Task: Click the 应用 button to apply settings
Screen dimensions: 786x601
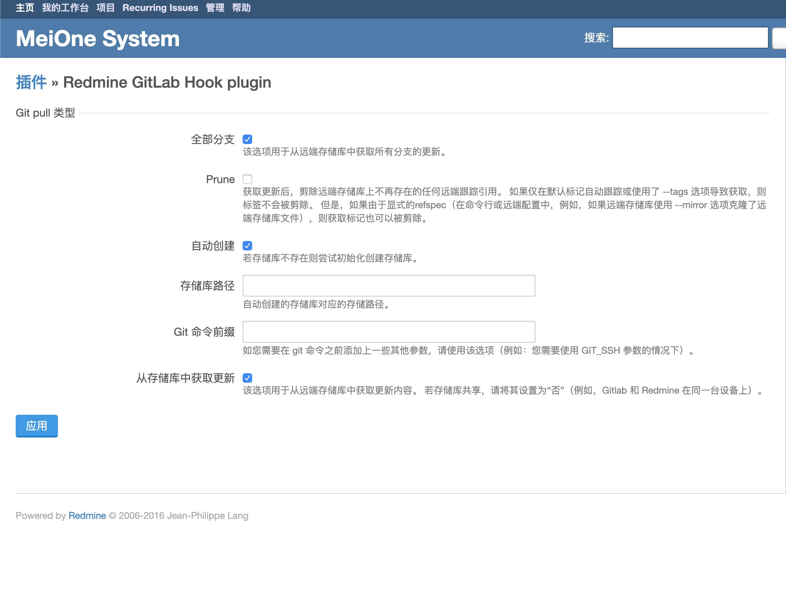Action: click(x=36, y=426)
